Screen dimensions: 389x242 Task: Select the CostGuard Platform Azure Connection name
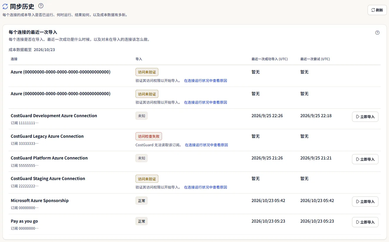49,158
